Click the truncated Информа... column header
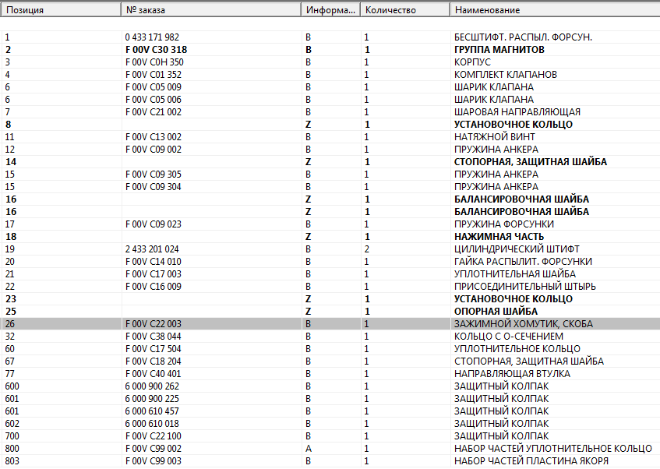The image size is (660, 469). coord(330,10)
